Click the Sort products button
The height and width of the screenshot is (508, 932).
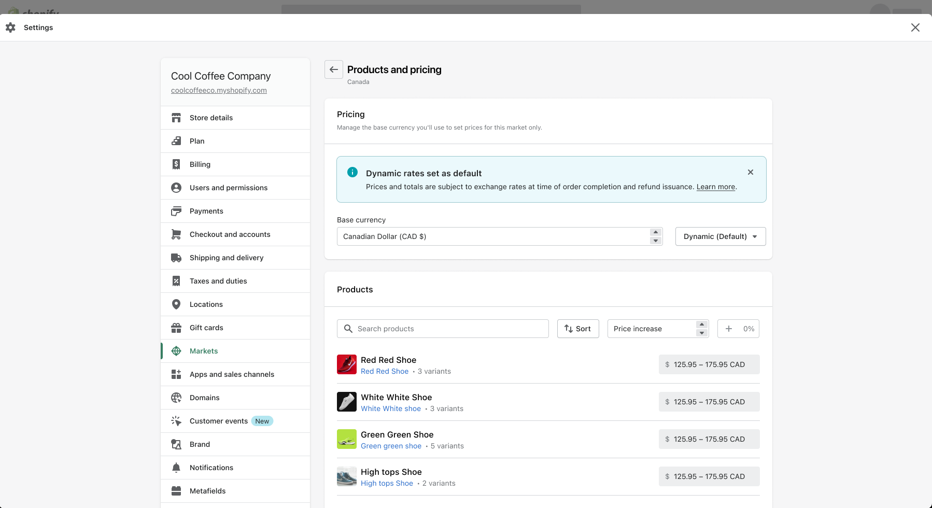click(x=577, y=329)
